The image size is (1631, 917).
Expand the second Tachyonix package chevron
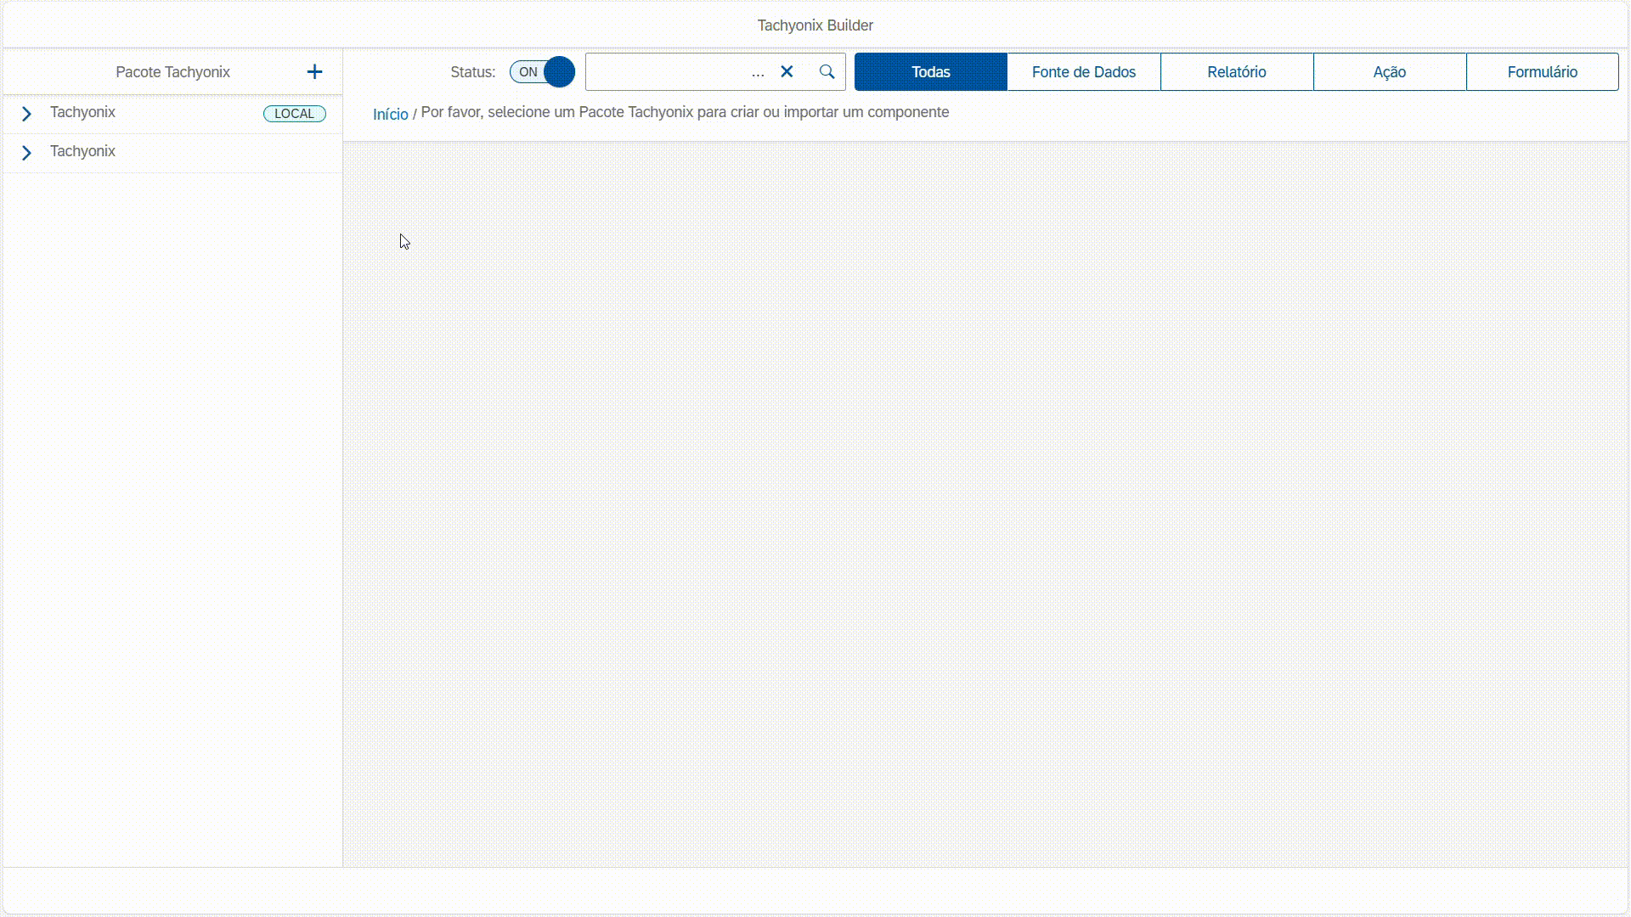[x=26, y=153]
